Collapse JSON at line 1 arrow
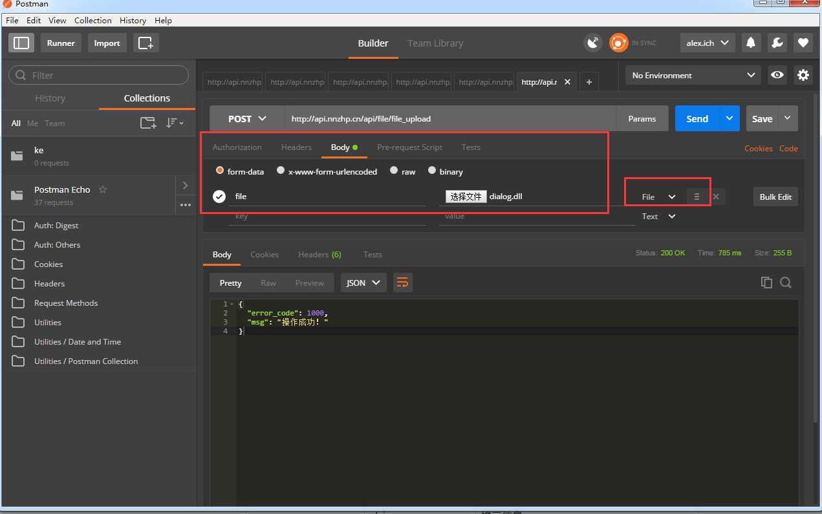Viewport: 822px width, 514px height. tap(232, 304)
